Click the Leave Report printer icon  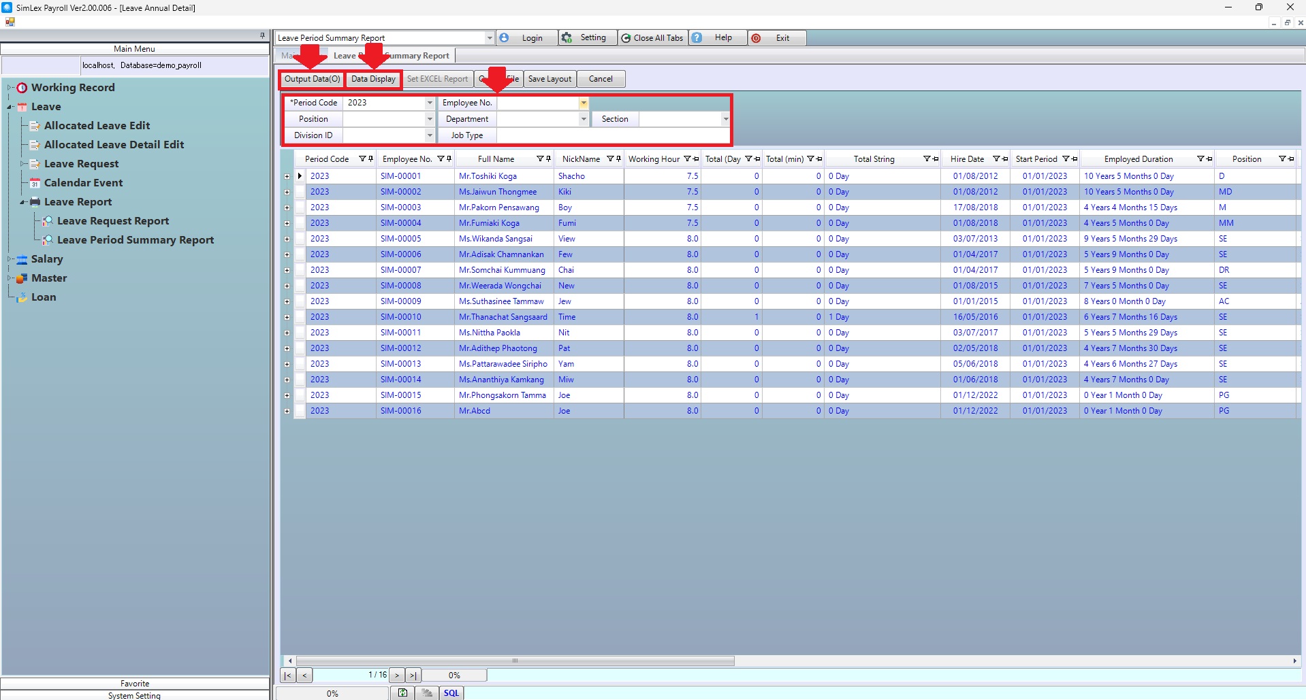pyautogui.click(x=35, y=202)
